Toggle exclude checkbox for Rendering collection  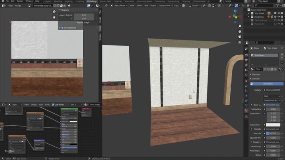275,17
